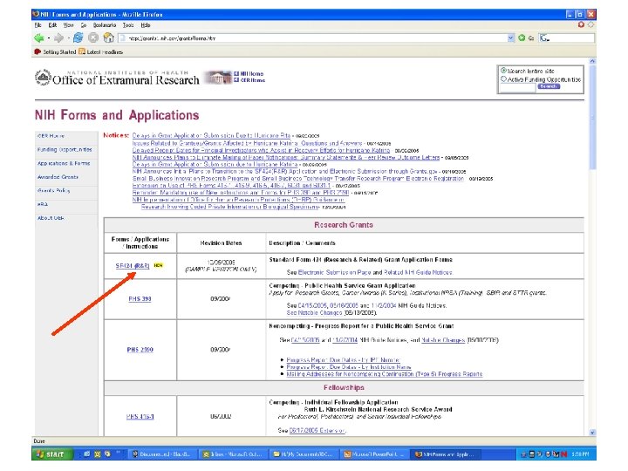Click the NIH seal logo
The width and height of the screenshot is (628, 471).
click(43, 78)
